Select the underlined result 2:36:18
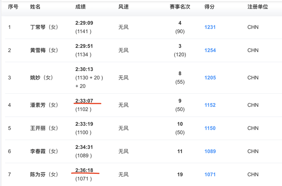 (x=84, y=170)
